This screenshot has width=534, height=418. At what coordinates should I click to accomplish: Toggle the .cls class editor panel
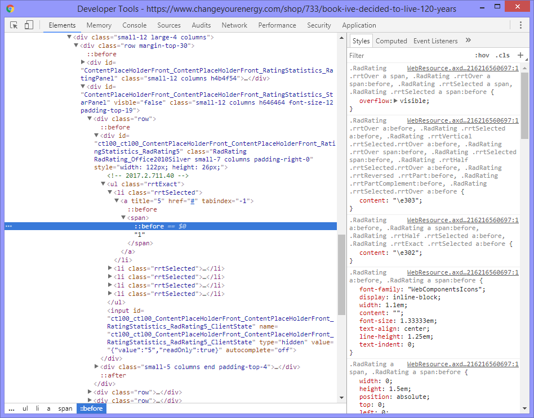(x=502, y=56)
